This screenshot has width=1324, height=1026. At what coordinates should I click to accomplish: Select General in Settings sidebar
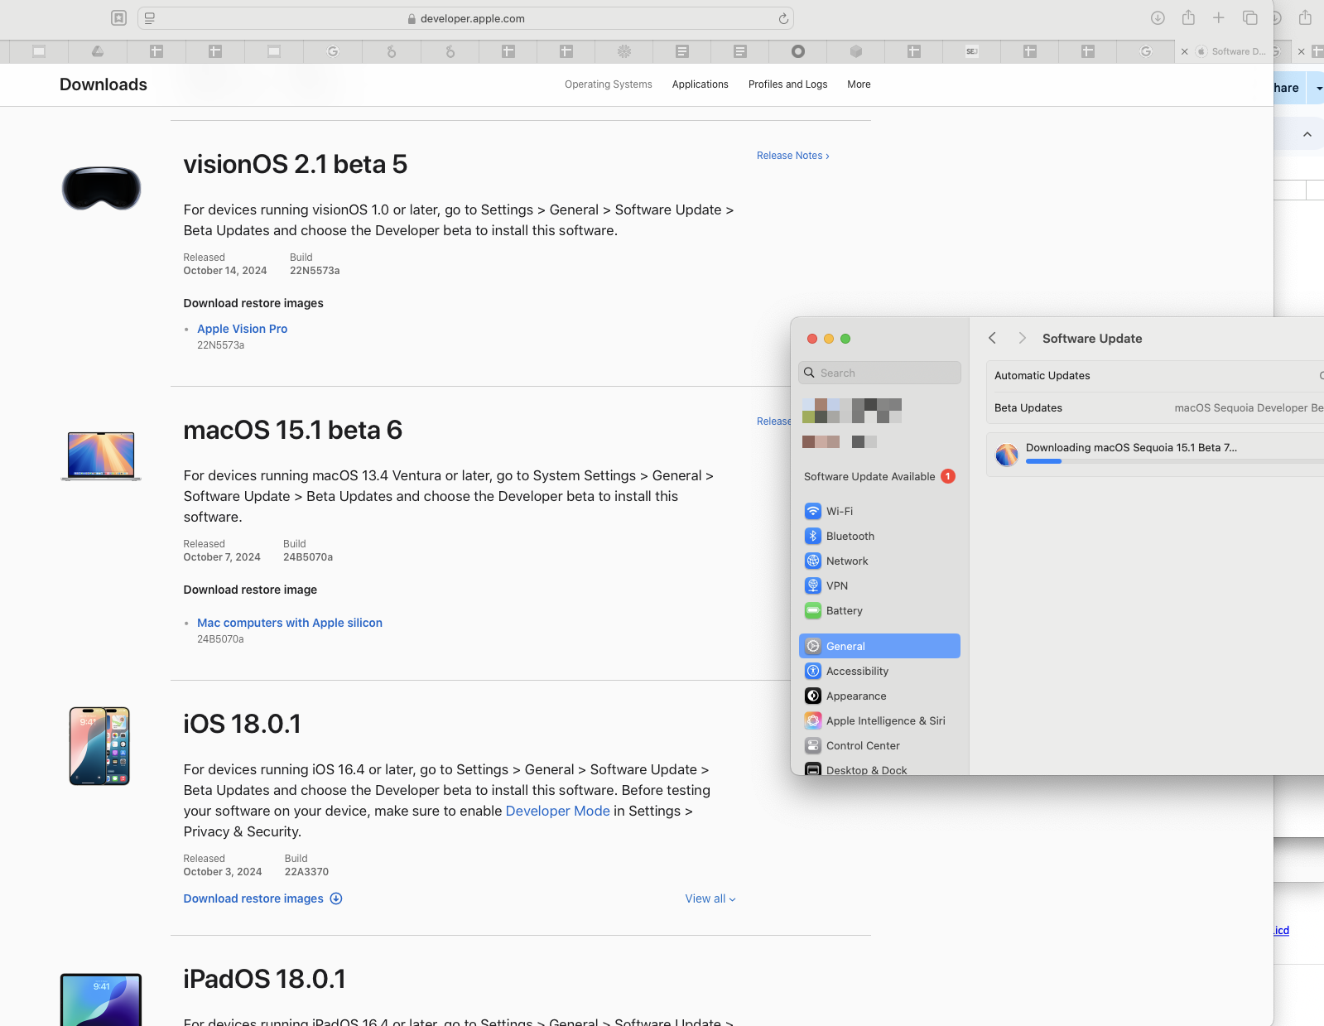[x=879, y=646]
